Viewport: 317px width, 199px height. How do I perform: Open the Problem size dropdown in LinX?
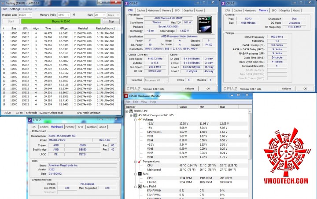tap(30, 15)
